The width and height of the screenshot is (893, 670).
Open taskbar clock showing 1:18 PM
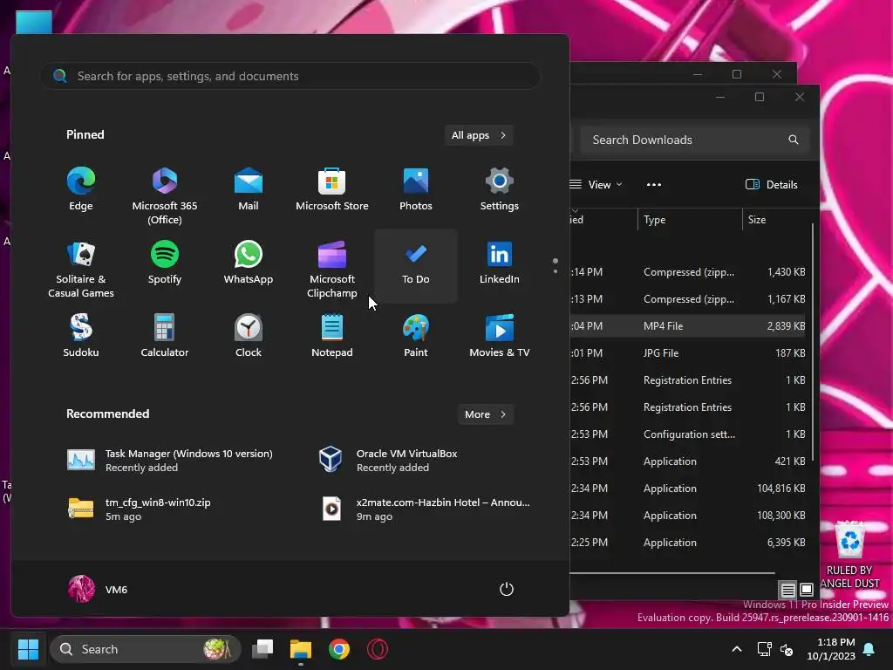(831, 649)
